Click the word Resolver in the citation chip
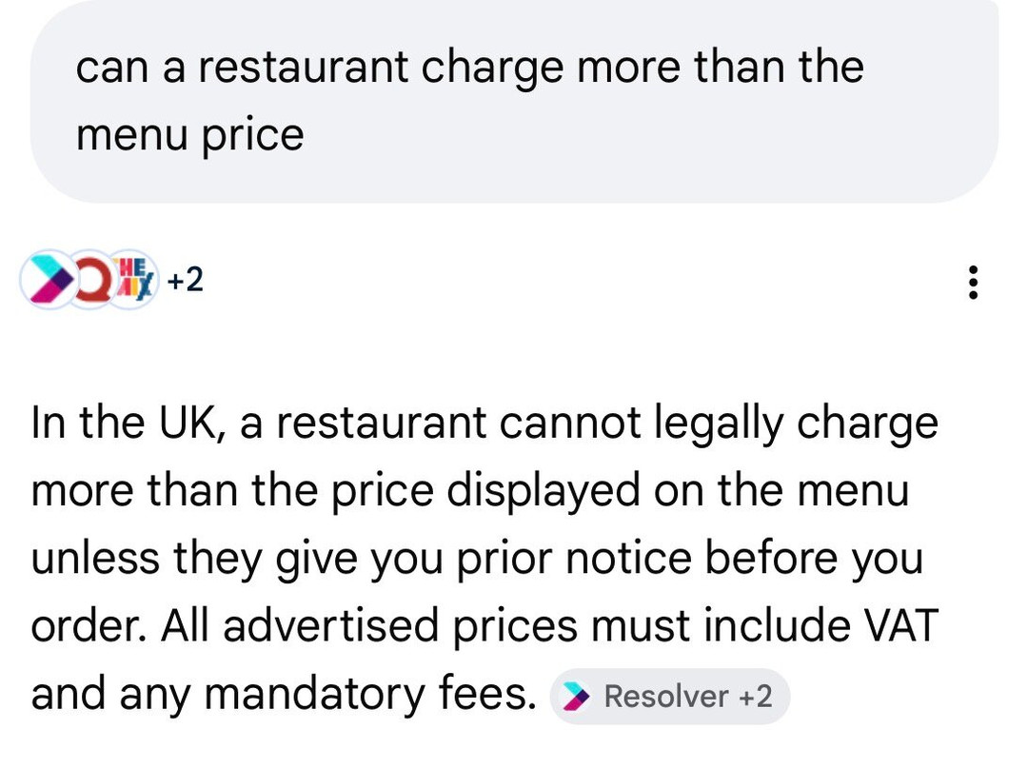1028x769 pixels. click(x=666, y=697)
